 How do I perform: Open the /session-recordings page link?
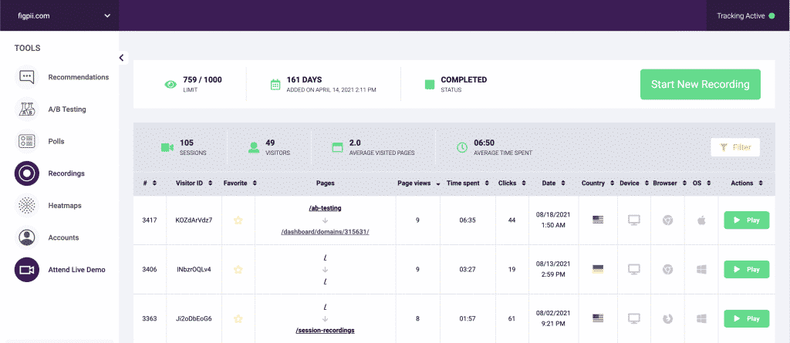coord(325,331)
